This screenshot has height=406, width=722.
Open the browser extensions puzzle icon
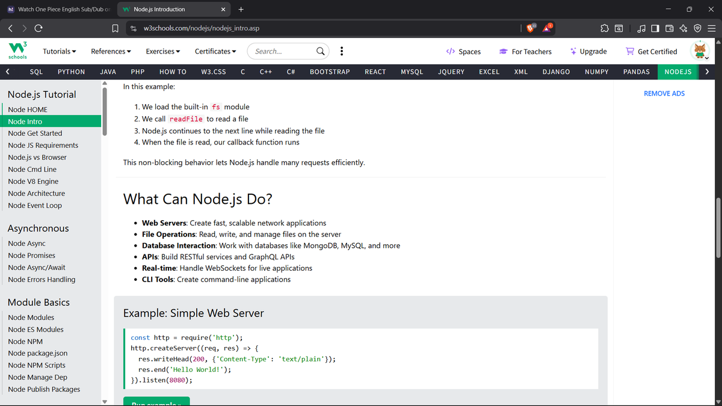(x=605, y=28)
